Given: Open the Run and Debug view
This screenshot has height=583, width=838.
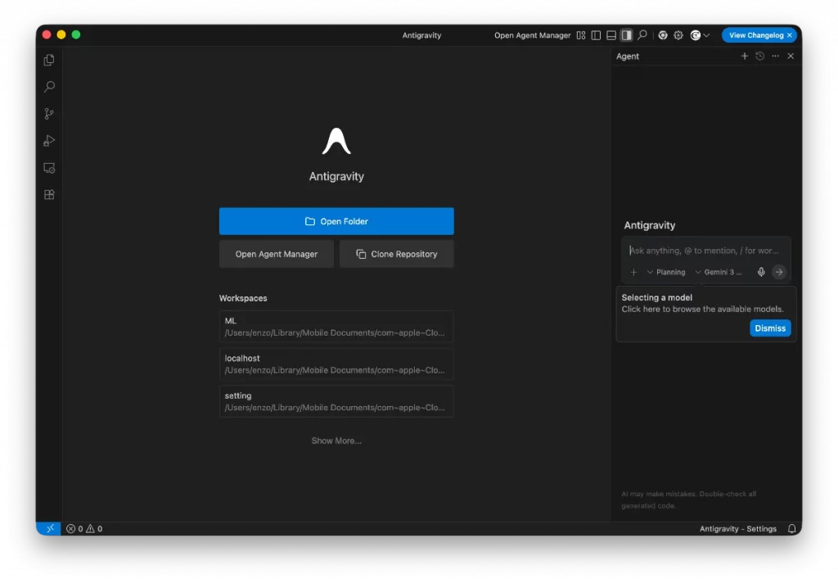Looking at the screenshot, I should (49, 141).
